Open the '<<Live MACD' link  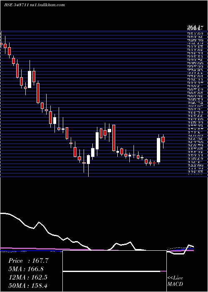tap(175, 281)
